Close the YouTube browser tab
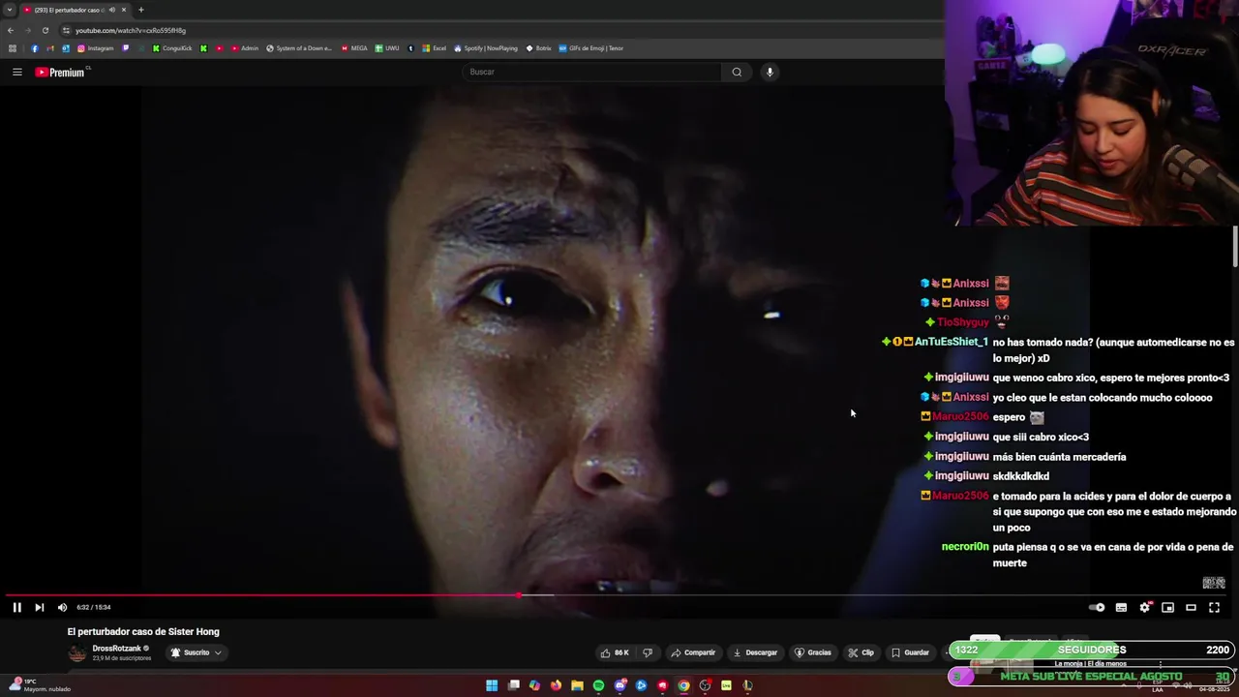This screenshot has width=1239, height=697. click(x=124, y=10)
